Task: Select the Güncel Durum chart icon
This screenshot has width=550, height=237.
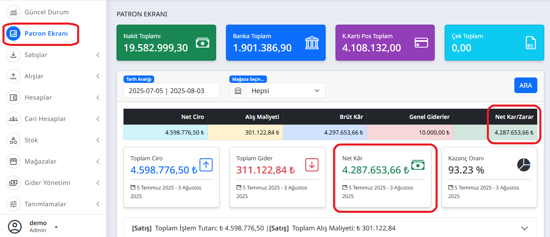Action: 13,12
